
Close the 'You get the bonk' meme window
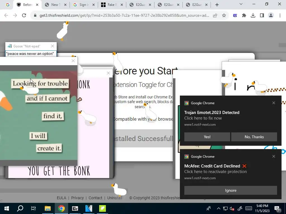[108, 73]
